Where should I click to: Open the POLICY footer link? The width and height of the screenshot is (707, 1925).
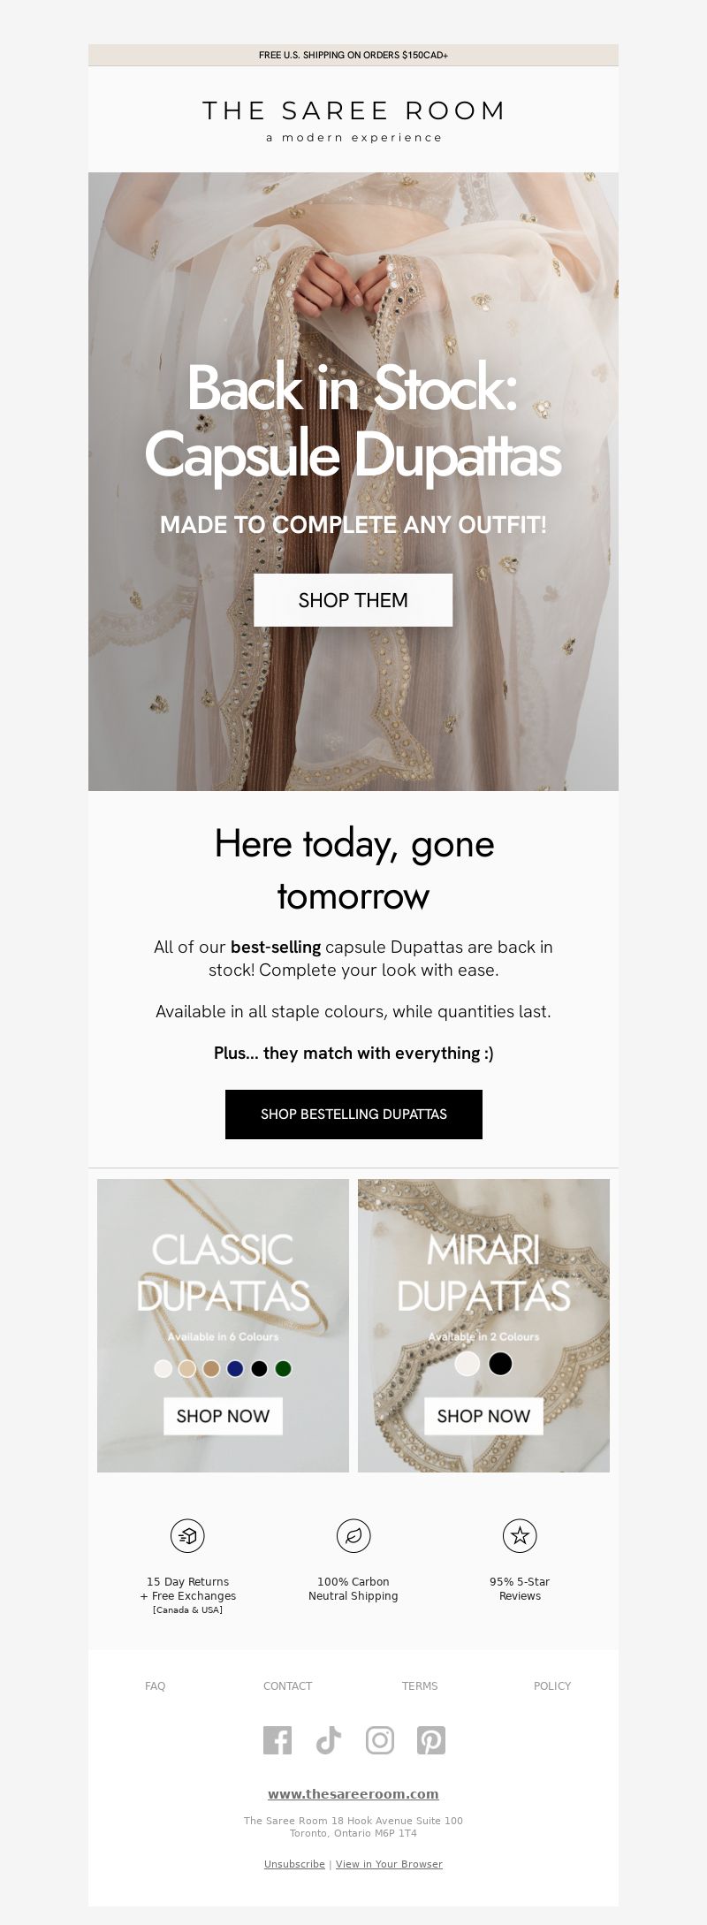click(x=552, y=1685)
